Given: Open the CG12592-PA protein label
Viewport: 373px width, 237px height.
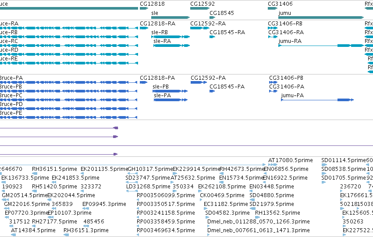Looking at the screenshot, I should click(x=208, y=78).
